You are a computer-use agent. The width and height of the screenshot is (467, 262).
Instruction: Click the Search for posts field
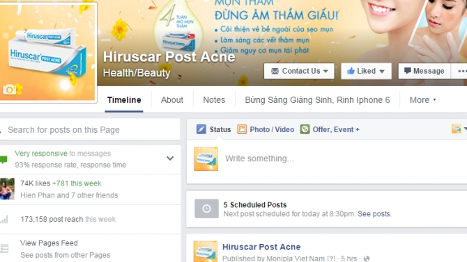[90, 130]
